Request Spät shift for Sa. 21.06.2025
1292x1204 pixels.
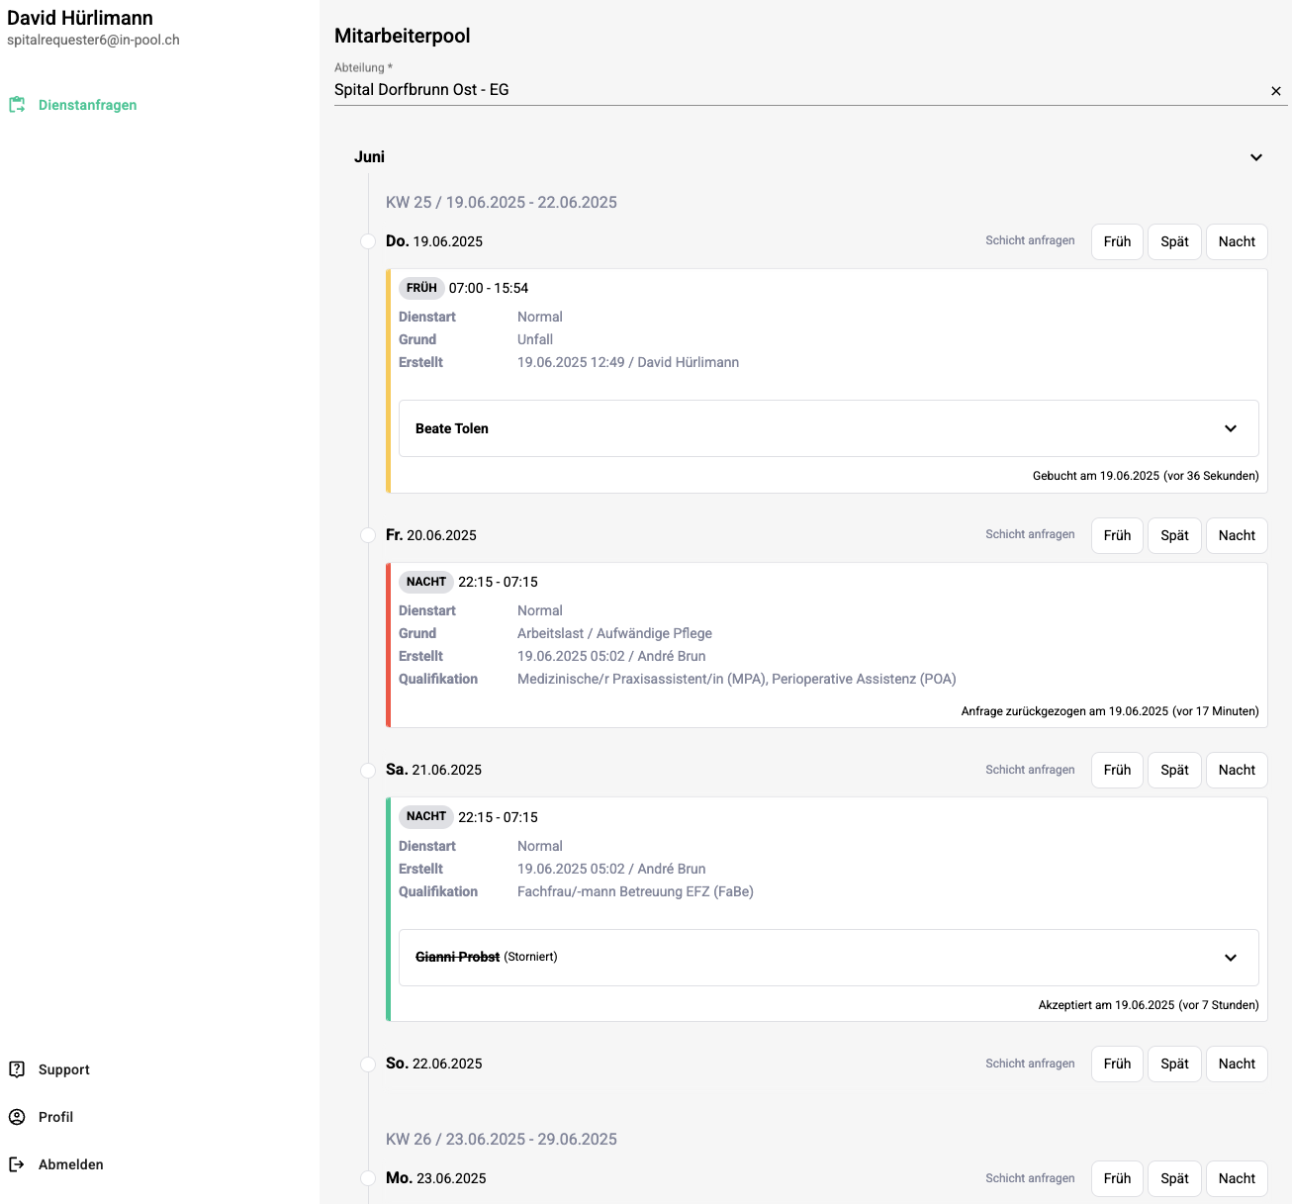(1174, 770)
